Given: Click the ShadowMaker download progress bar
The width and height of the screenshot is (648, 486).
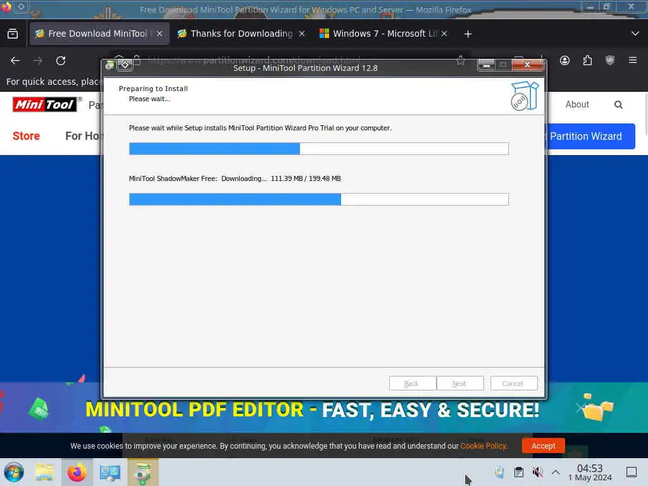Looking at the screenshot, I should coord(319,199).
